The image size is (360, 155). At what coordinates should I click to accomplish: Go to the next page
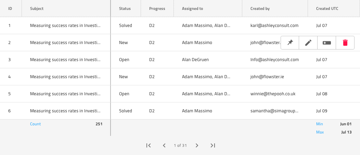click(197, 145)
